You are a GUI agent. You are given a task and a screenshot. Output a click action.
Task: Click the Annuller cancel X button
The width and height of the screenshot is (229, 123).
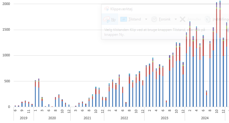[x=190, y=19]
